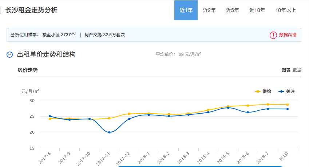Toggle the yellow 供给 legend marker

[x=257, y=91]
